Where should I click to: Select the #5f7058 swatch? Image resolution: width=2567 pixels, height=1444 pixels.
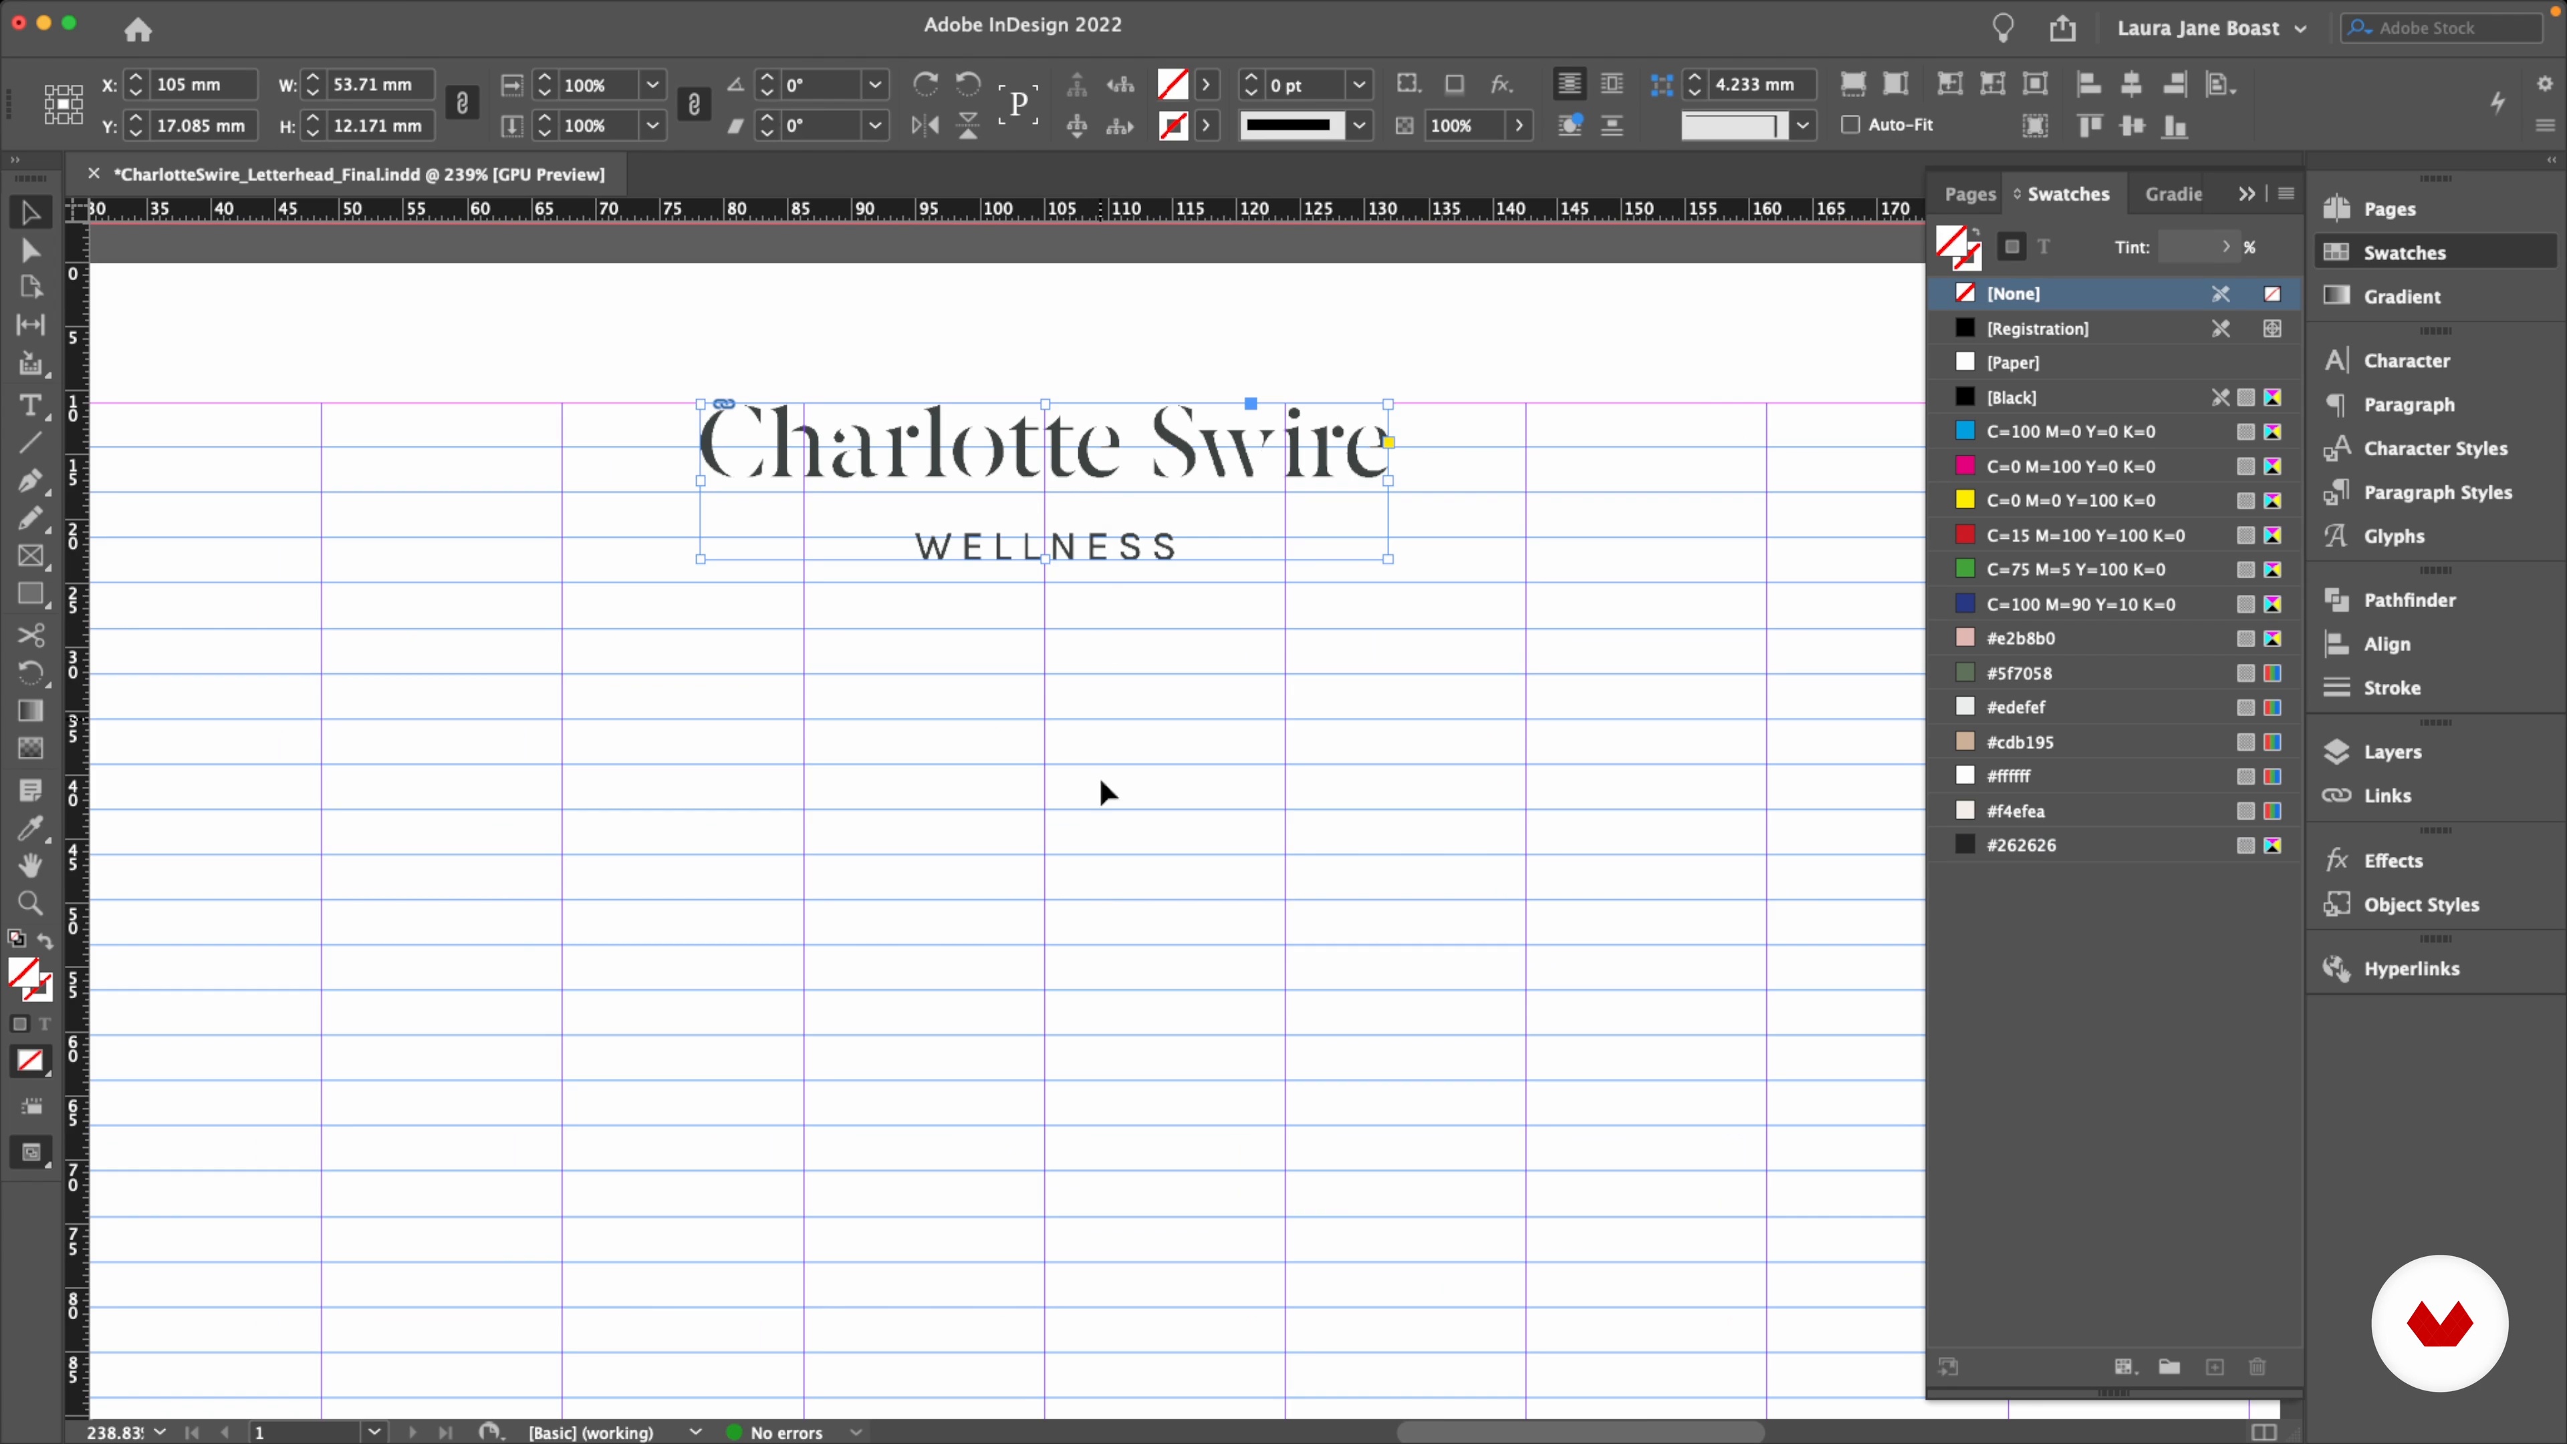2114,673
